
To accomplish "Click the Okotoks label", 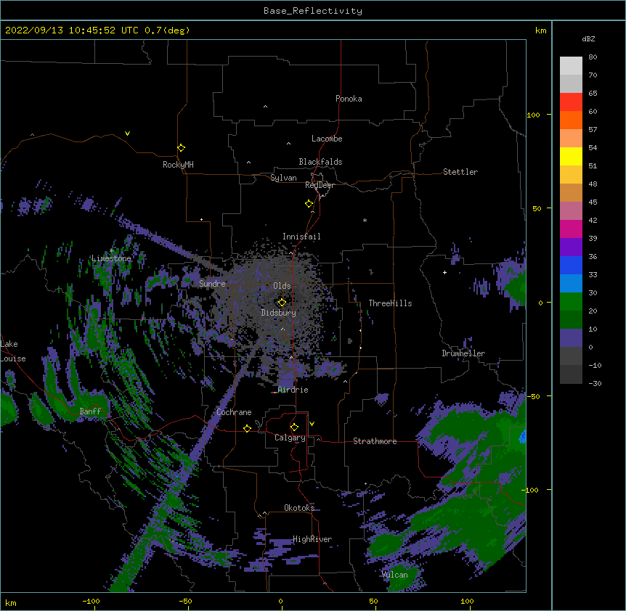I will (299, 508).
